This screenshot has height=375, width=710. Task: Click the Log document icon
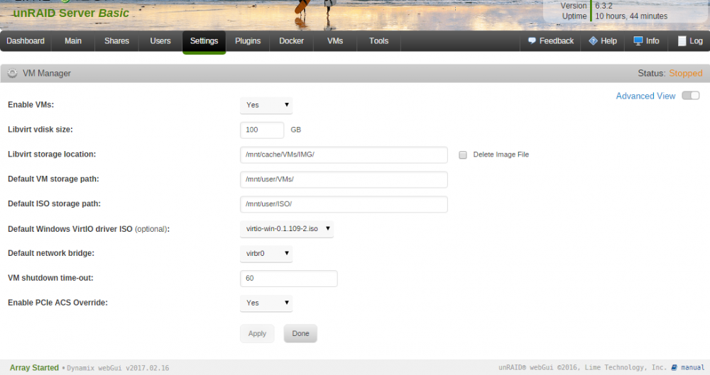coord(682,40)
